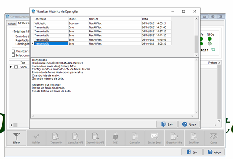Click the Inutilizar toolbar button
This screenshot has width=233, height=159.
(194, 138)
